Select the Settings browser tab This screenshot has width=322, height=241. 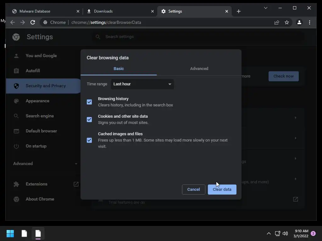tap(194, 11)
